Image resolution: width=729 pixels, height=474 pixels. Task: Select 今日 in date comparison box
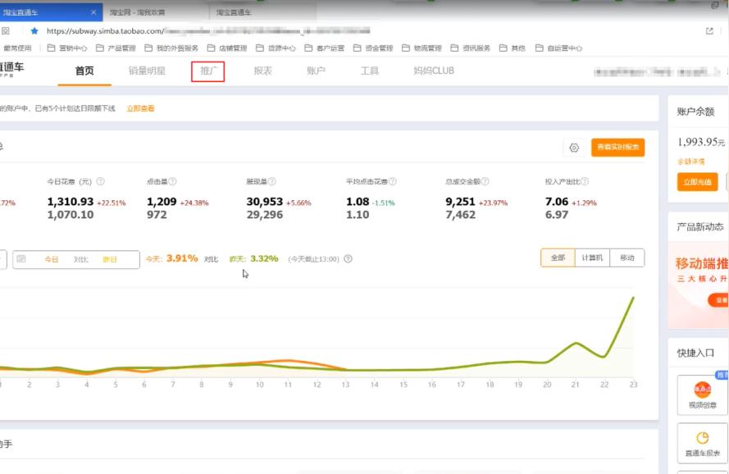click(51, 260)
